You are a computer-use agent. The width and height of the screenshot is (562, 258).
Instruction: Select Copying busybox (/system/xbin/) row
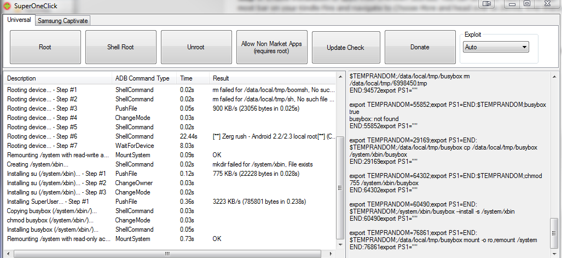click(171, 211)
